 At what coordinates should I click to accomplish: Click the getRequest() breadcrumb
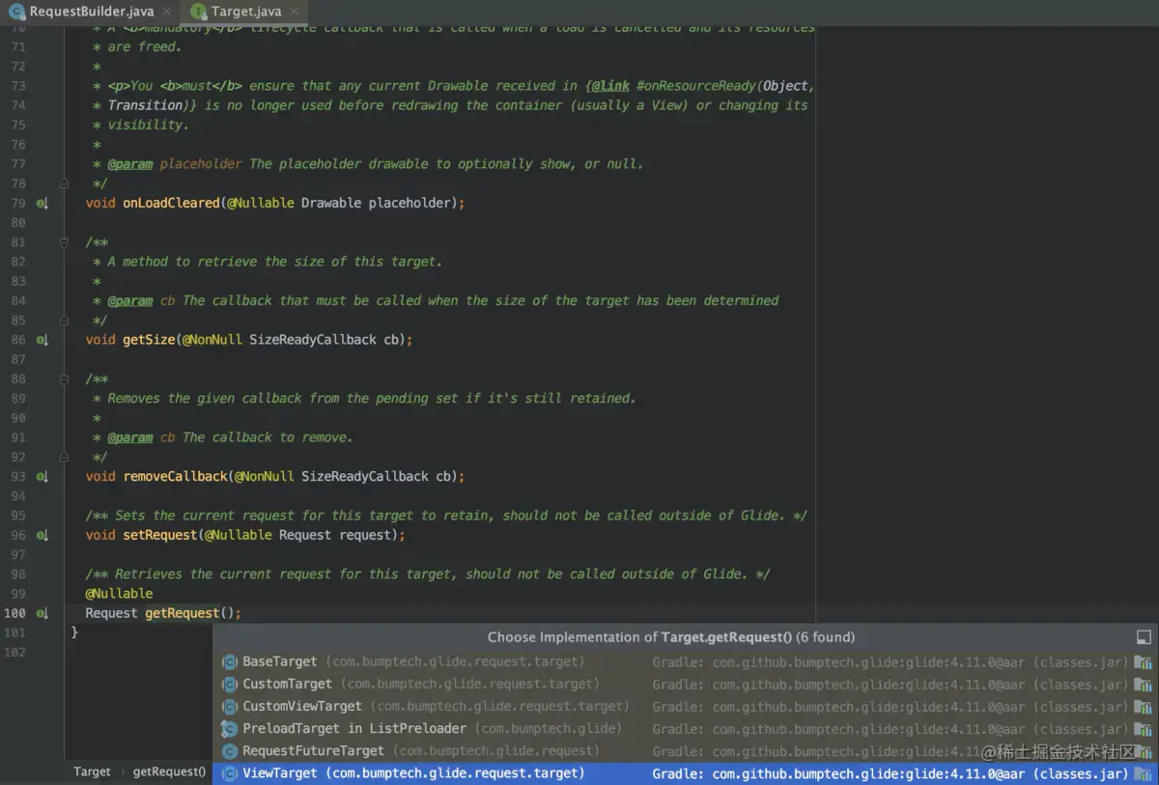click(169, 772)
